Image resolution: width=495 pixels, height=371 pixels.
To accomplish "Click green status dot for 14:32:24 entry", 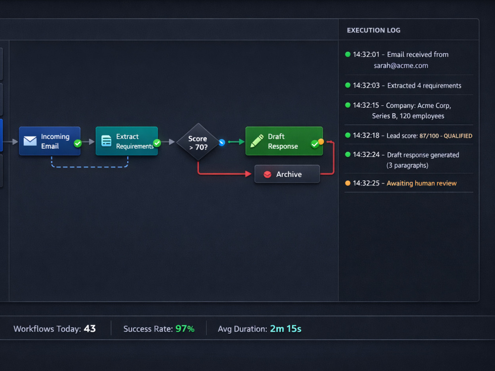I will click(x=348, y=154).
